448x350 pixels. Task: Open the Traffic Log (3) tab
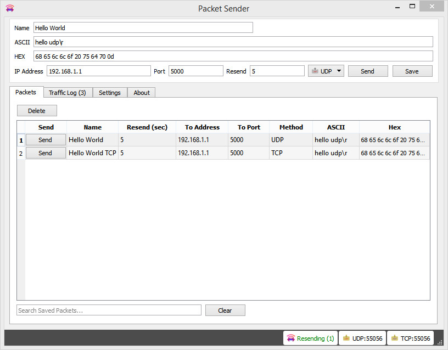68,93
